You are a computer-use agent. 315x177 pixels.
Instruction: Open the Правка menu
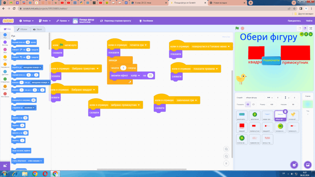pyautogui.click(x=63, y=21)
